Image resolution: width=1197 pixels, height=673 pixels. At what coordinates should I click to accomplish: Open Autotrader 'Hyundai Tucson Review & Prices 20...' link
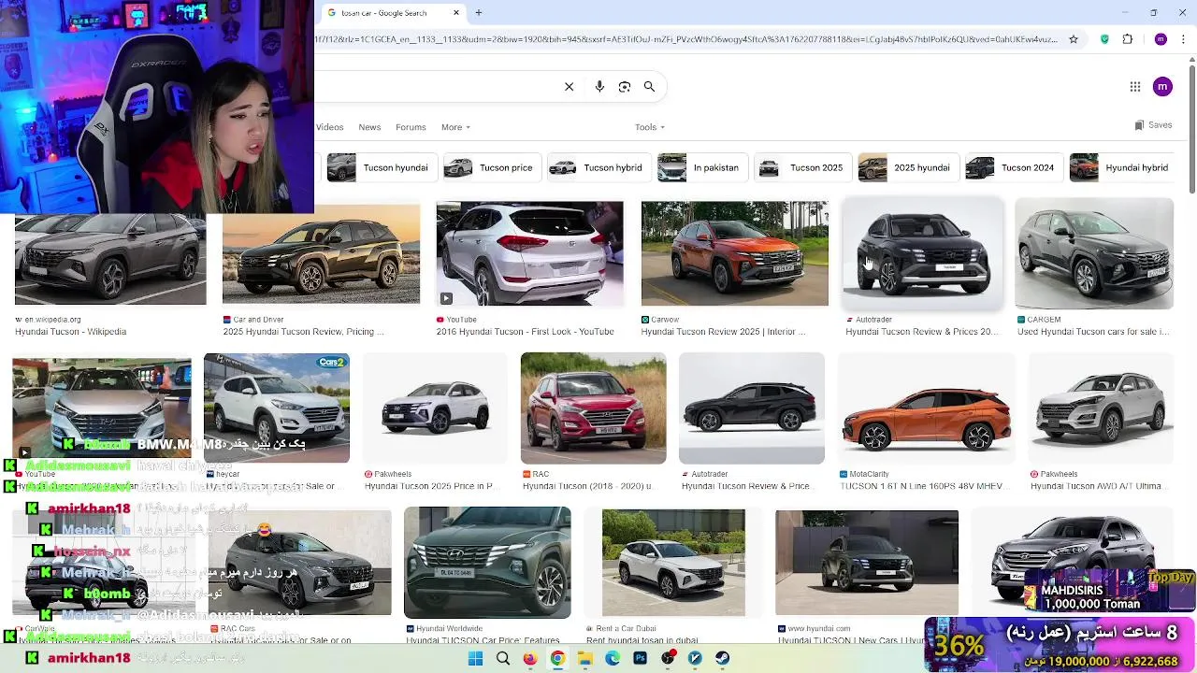point(921,332)
